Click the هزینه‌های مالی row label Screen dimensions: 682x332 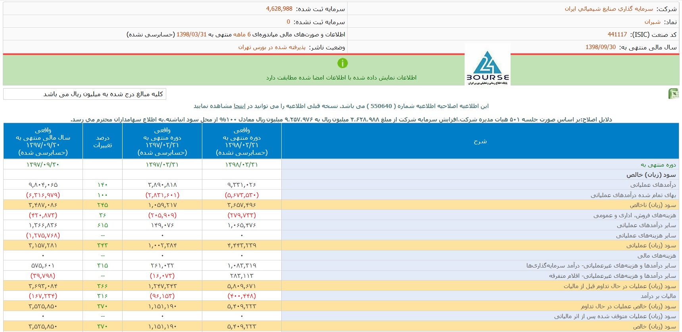click(656, 256)
